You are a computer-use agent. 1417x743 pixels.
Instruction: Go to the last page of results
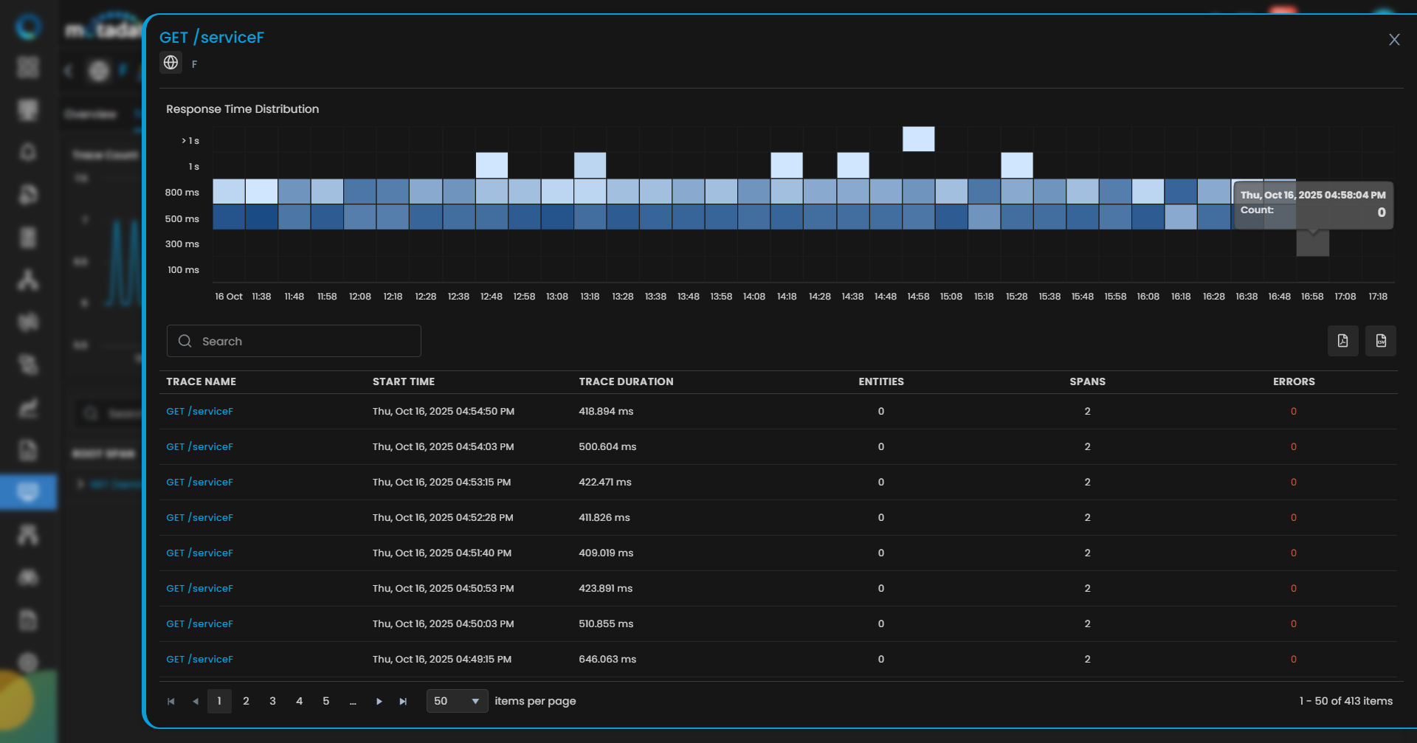coord(403,701)
